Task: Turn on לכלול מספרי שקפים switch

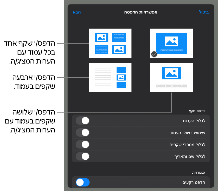Action: coord(82,144)
